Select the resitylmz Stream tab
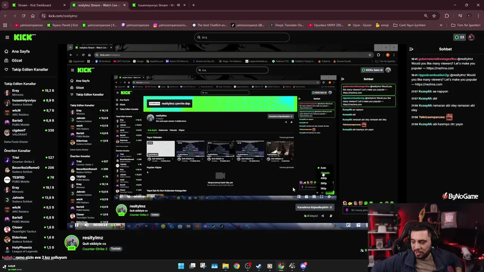This screenshot has width=484, height=272. pos(98,5)
